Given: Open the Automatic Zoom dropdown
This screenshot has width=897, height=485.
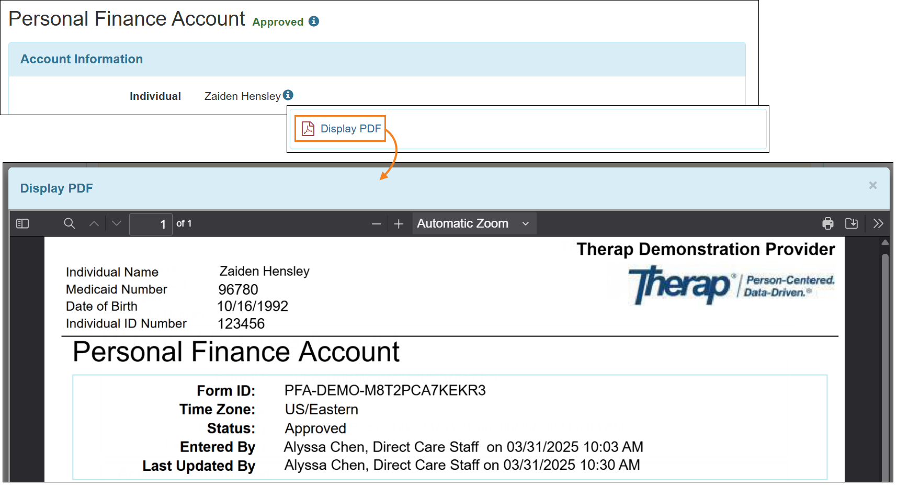Looking at the screenshot, I should tap(474, 223).
